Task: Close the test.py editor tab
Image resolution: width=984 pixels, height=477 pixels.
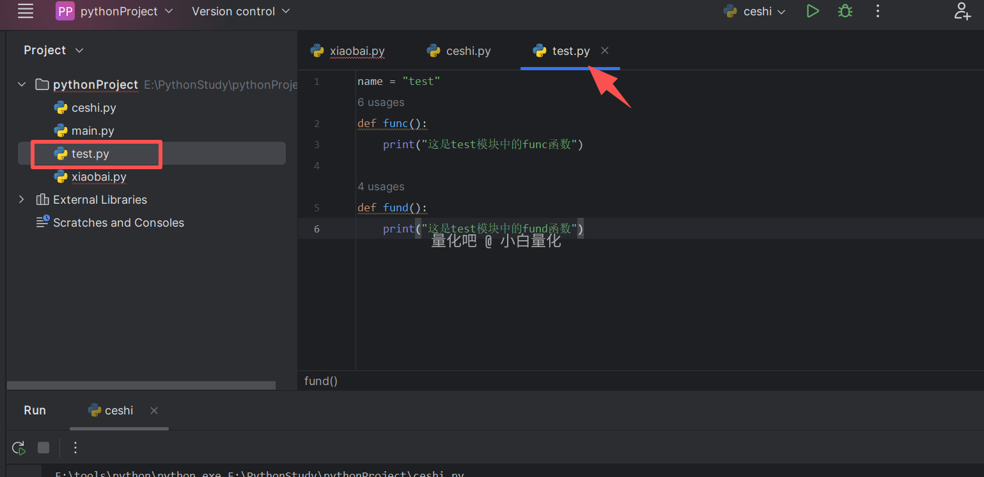Action: click(605, 50)
